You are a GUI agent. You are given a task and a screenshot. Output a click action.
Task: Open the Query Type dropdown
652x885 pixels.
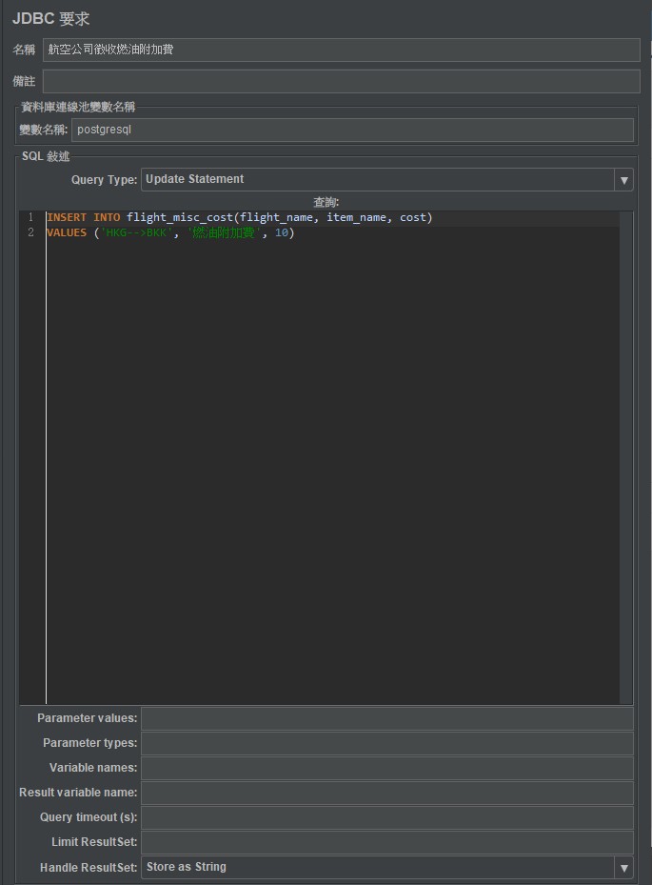(386, 179)
